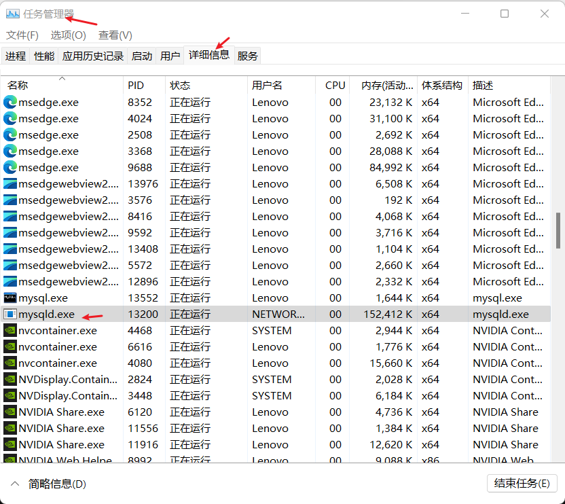This screenshot has height=504, width=565.
Task: Open the 文件(F) menu
Action: point(22,35)
